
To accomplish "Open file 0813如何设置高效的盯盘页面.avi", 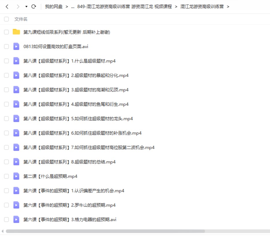I will (x=56, y=47).
